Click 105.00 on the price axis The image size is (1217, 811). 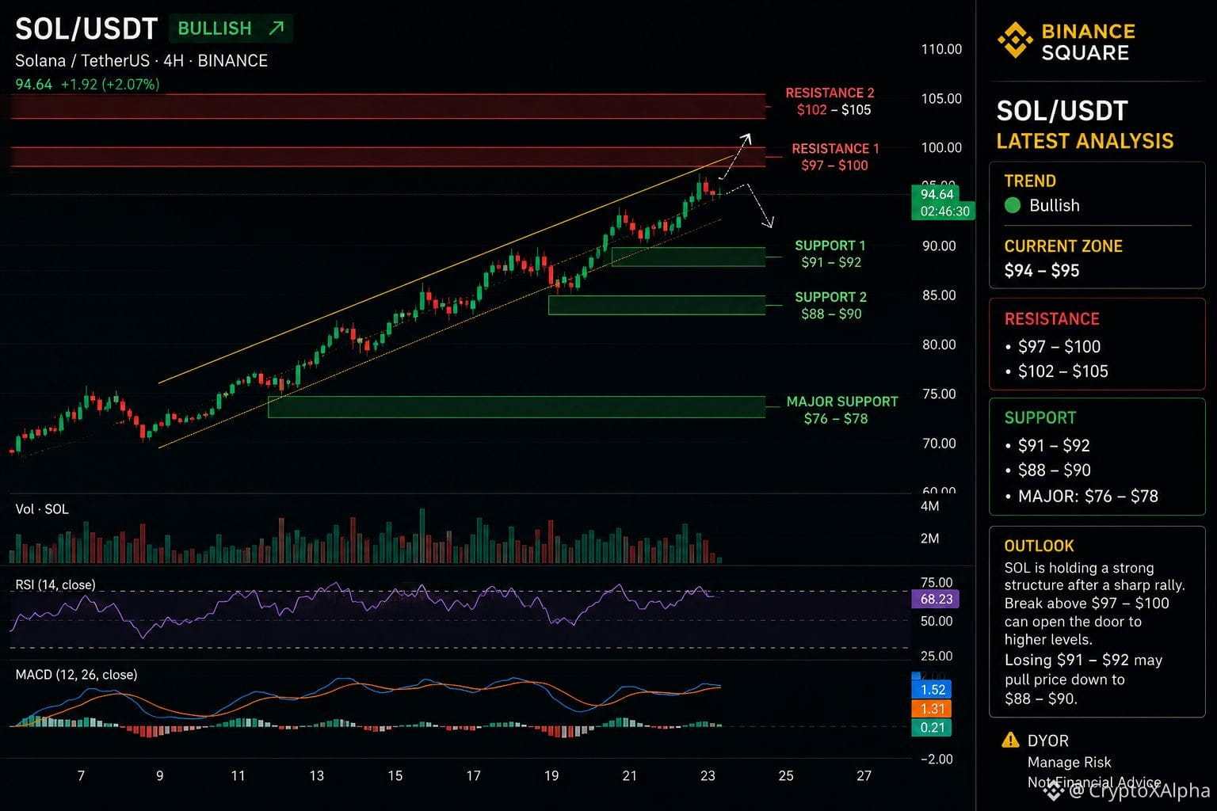[x=941, y=98]
